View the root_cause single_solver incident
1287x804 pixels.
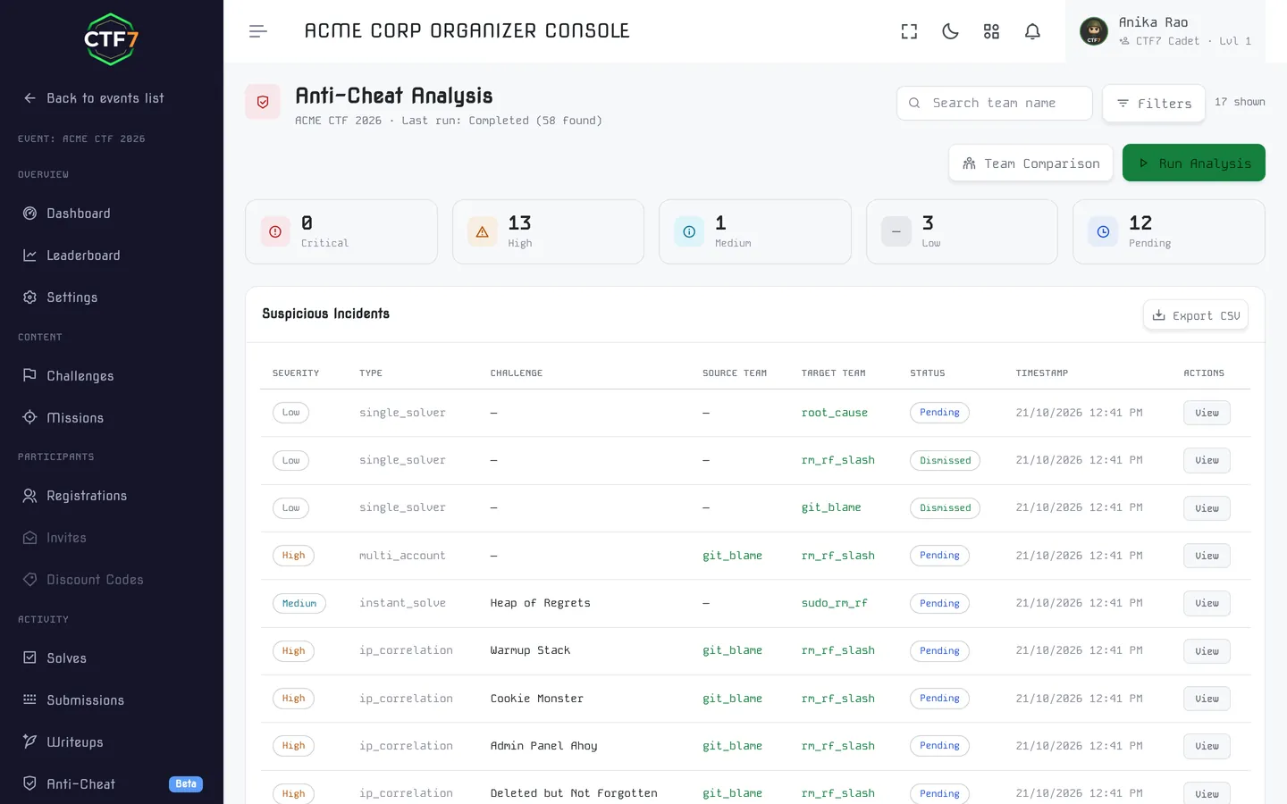(x=1207, y=413)
